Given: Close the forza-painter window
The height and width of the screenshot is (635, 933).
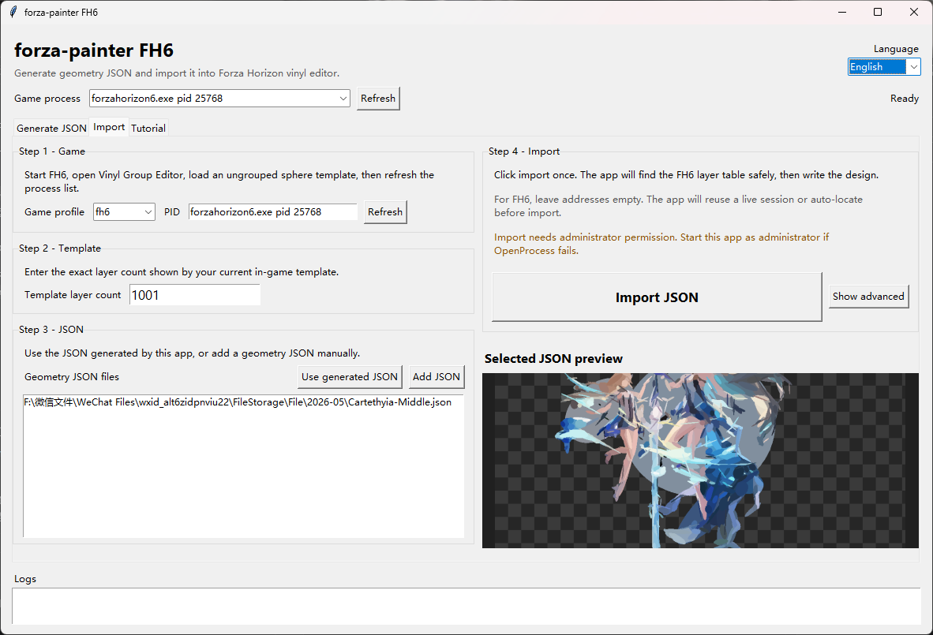Looking at the screenshot, I should [914, 12].
